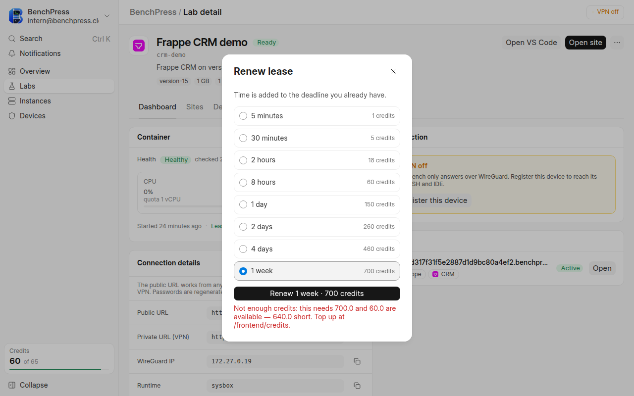Click the Search field in sidebar
Screen dimensions: 634x396
[x=59, y=39]
